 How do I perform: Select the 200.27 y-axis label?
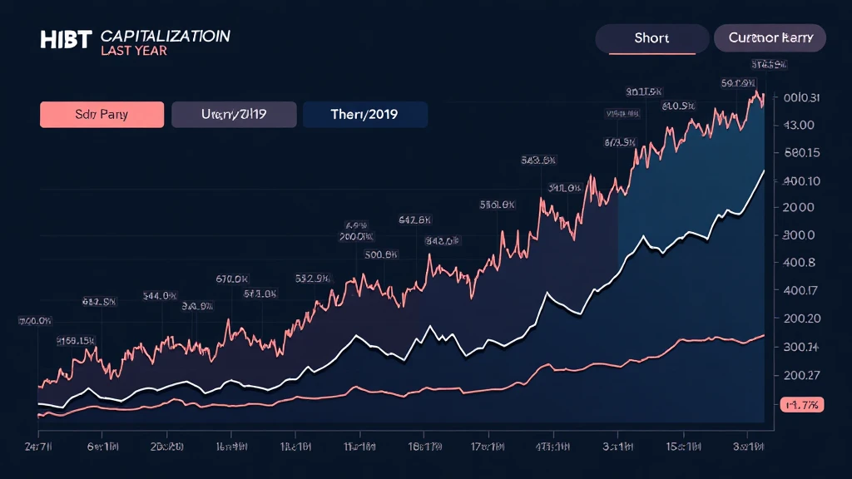[802, 374]
